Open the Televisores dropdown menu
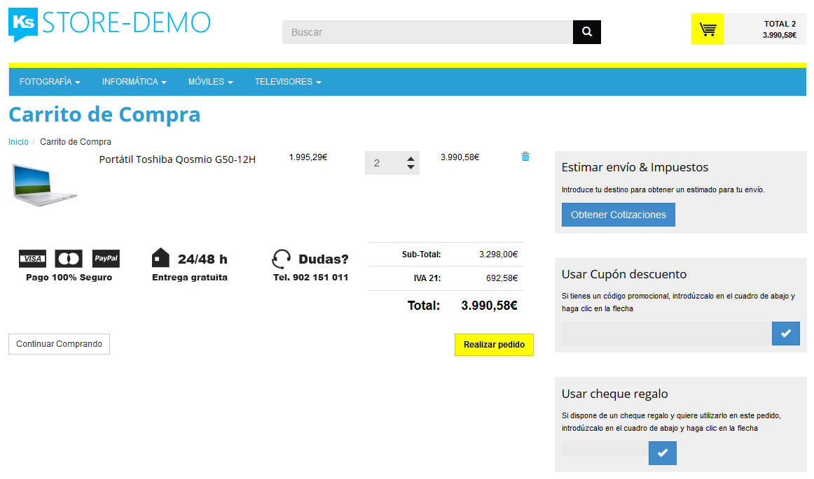This screenshot has width=814, height=479. click(288, 82)
